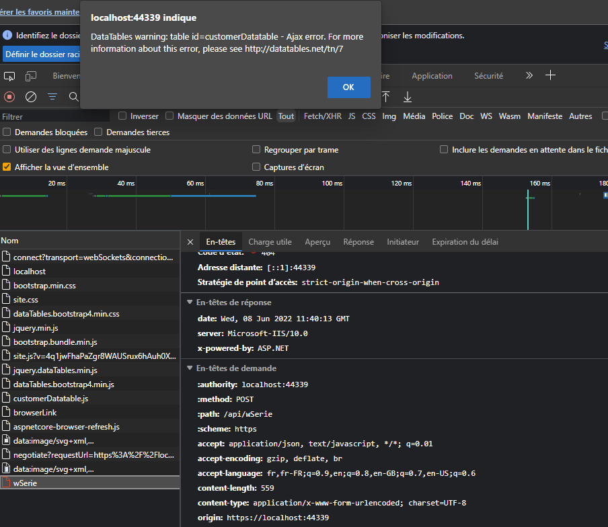Check Demandes bloquées
608x527 pixels.
[x=7, y=132]
